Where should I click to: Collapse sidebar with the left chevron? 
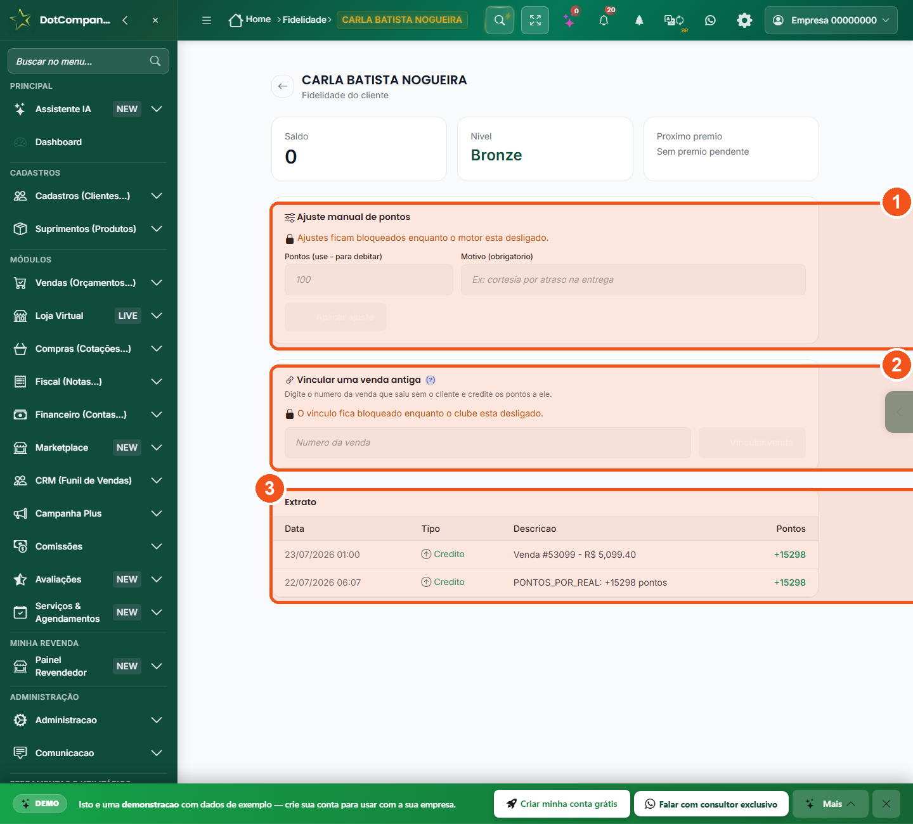[x=125, y=20]
